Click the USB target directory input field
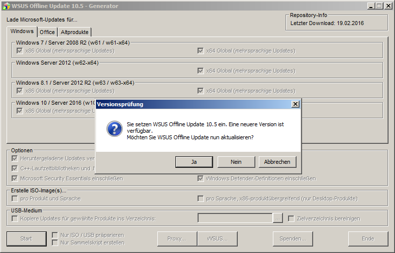Image resolution: width=395 pixels, height=253 pixels. click(x=235, y=218)
